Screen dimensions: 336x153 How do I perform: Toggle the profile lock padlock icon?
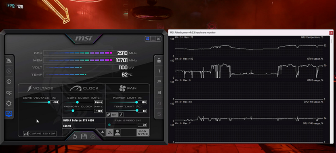[159, 60]
